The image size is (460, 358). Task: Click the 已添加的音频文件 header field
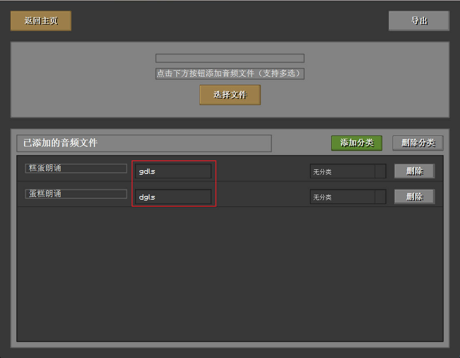click(x=144, y=143)
